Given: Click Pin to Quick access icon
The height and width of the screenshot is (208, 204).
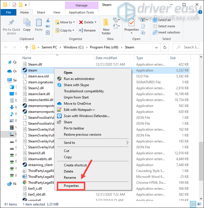Looking at the screenshot, I should coord(12,23).
